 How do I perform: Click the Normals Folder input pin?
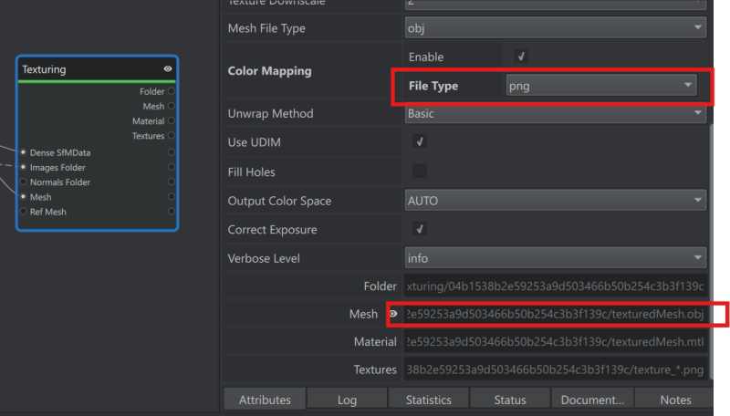[23, 182]
